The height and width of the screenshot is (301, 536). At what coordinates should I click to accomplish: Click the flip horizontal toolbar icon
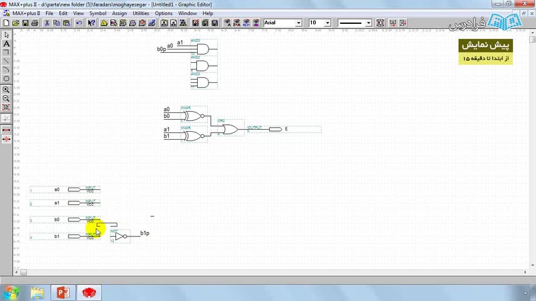tap(393, 23)
